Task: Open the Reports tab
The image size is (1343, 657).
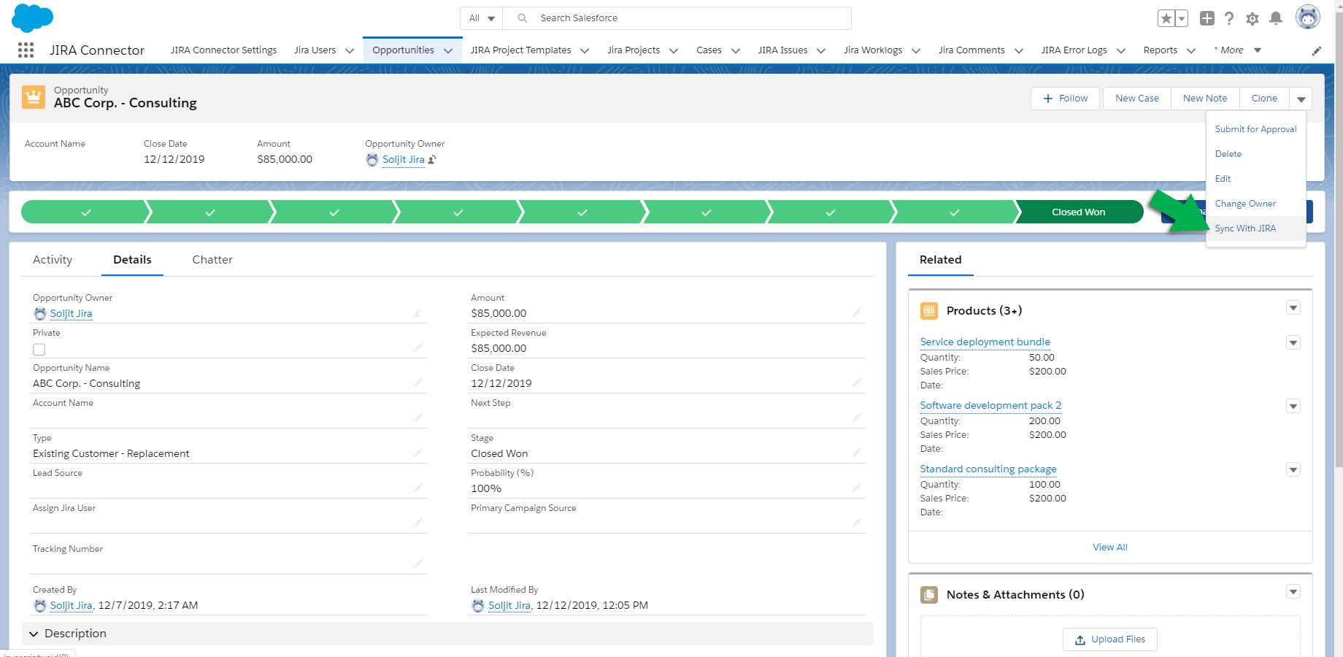Action: point(1160,50)
